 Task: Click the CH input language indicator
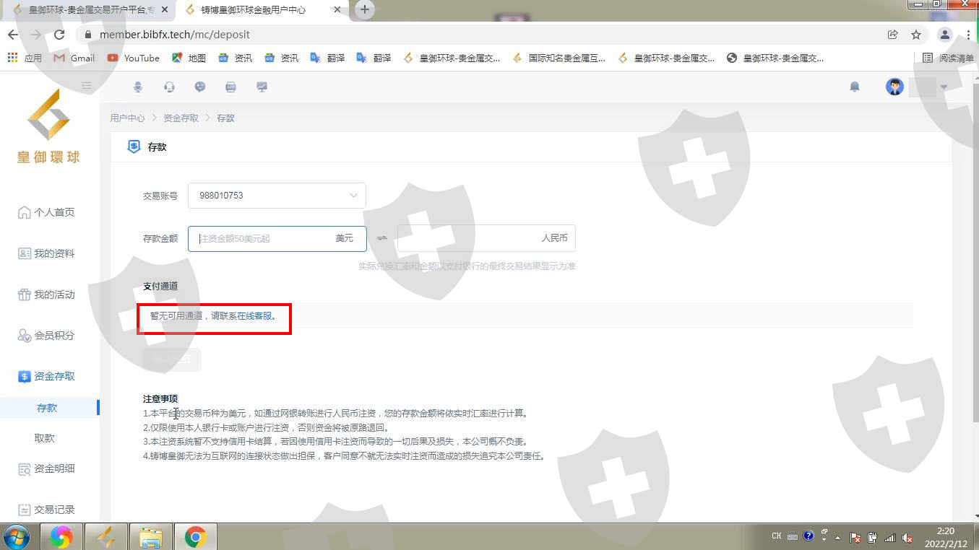pos(777,536)
